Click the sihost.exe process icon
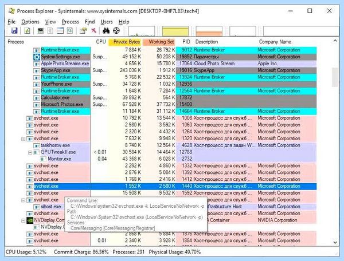This screenshot has width=344, height=261. point(37,207)
